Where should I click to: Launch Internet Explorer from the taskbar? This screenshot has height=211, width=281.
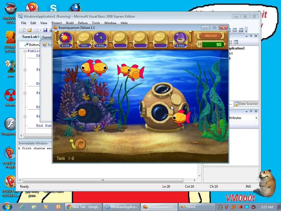coord(22,207)
